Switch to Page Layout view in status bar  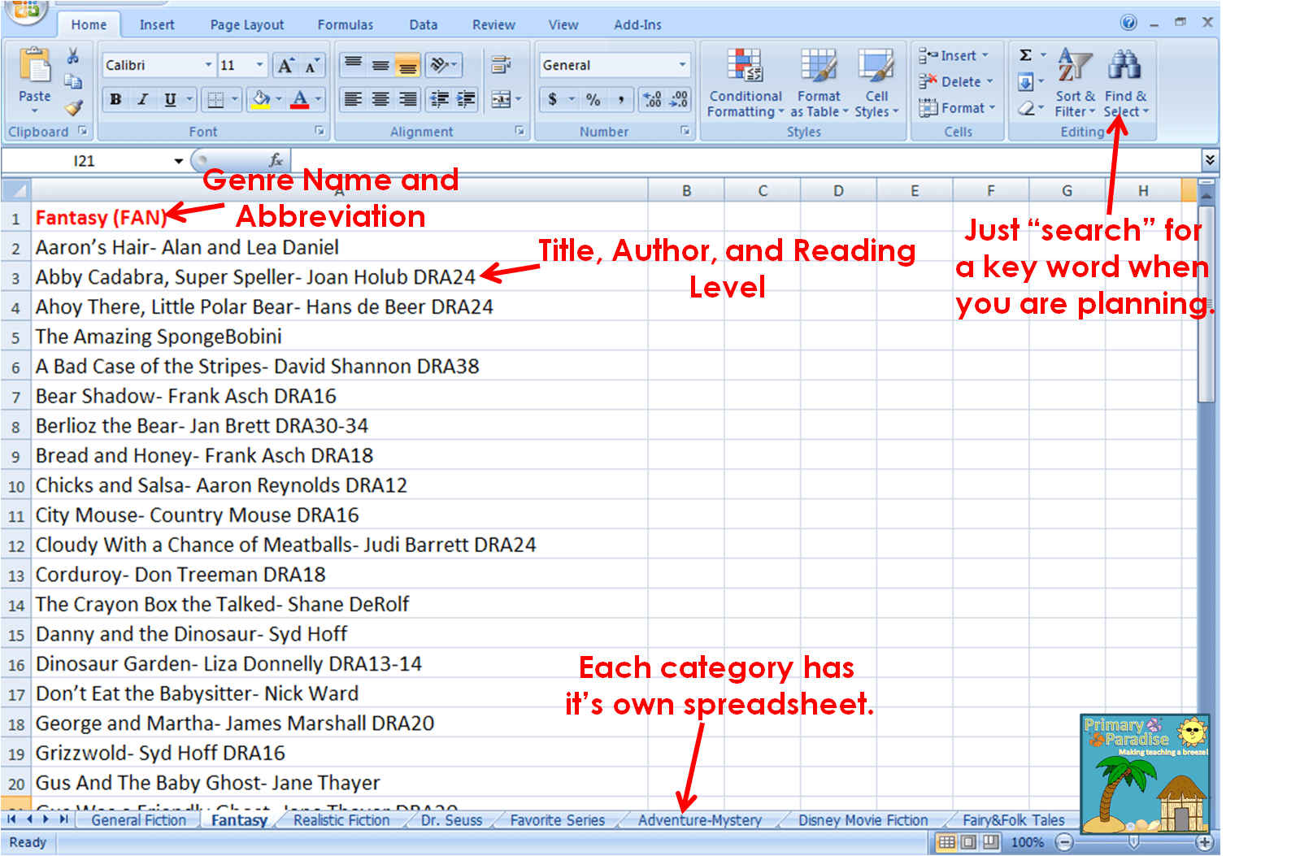969,842
